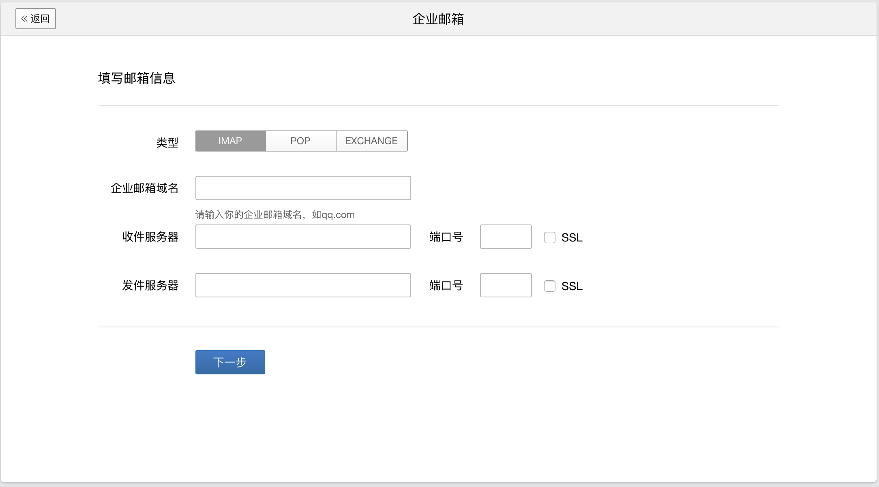This screenshot has width=879, height=487.
Task: Click SSL label beside incoming server port
Action: tap(572, 238)
